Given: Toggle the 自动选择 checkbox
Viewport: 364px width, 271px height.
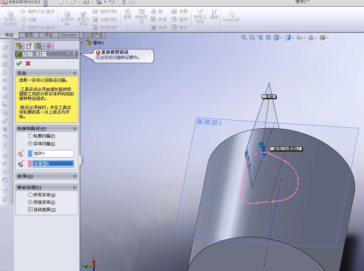Looking at the screenshot, I should coord(30,210).
